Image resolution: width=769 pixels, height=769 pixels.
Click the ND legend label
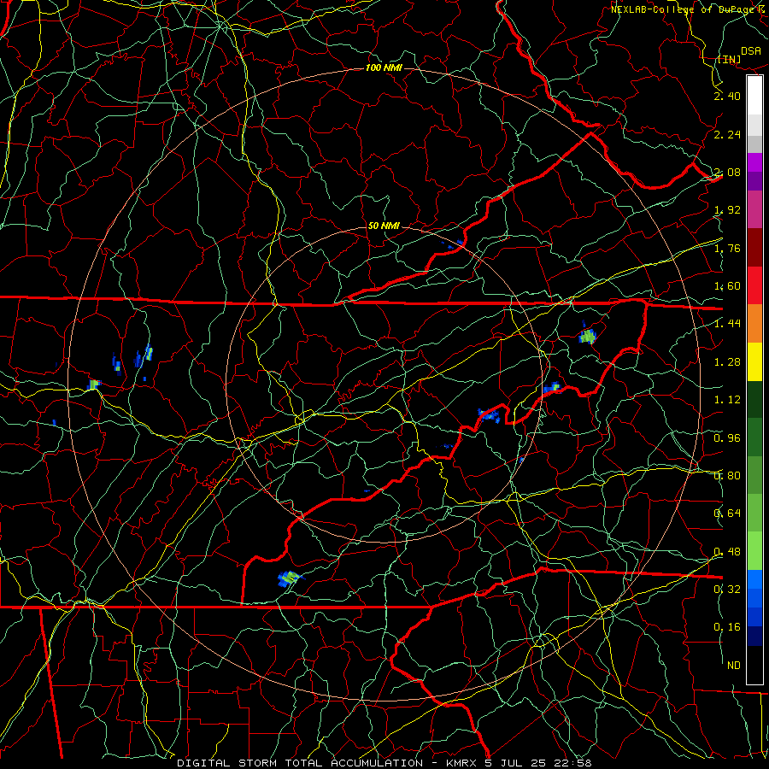(734, 666)
